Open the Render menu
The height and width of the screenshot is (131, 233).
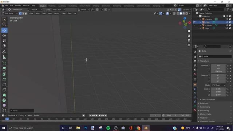point(18,5)
